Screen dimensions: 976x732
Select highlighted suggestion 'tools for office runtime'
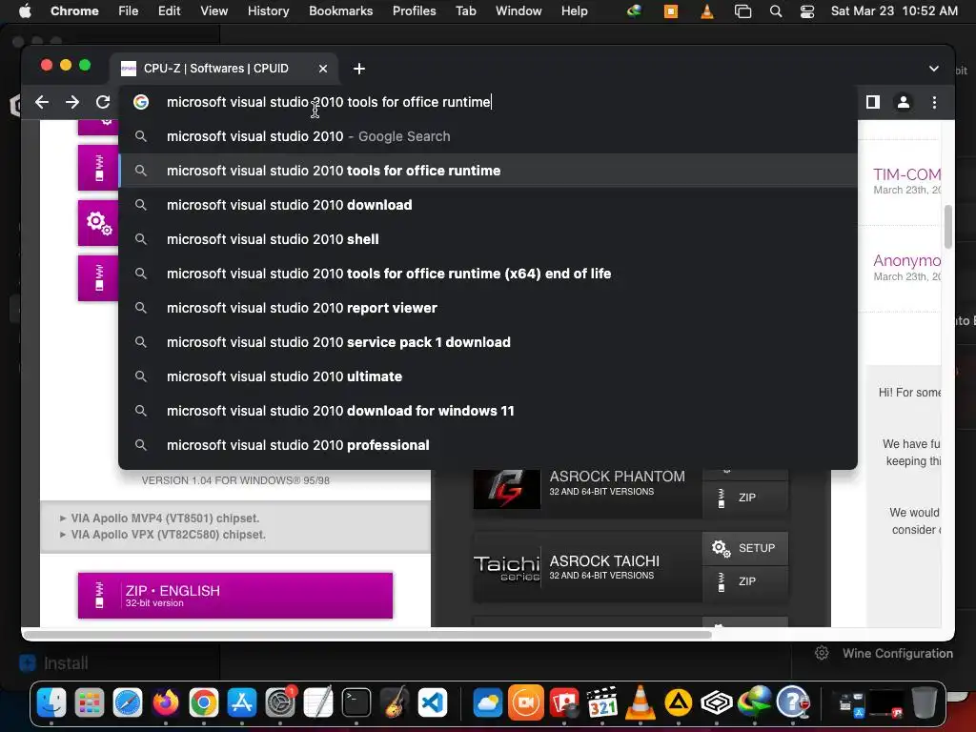(x=488, y=171)
